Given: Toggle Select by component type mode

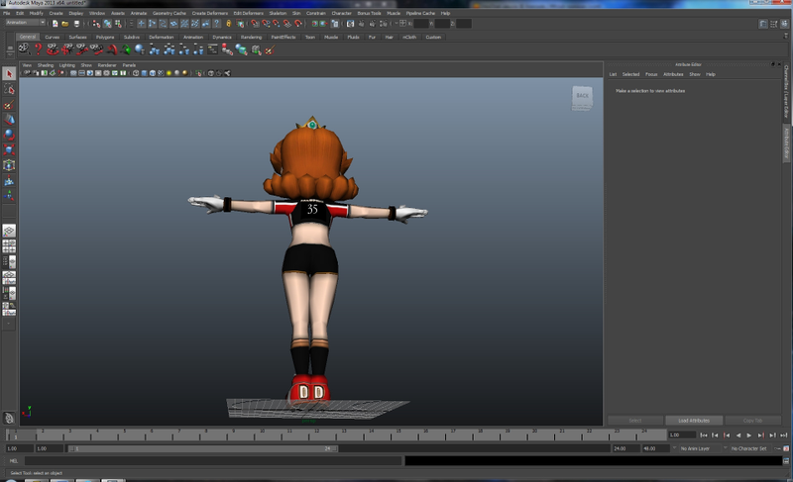Looking at the screenshot, I should (x=118, y=24).
